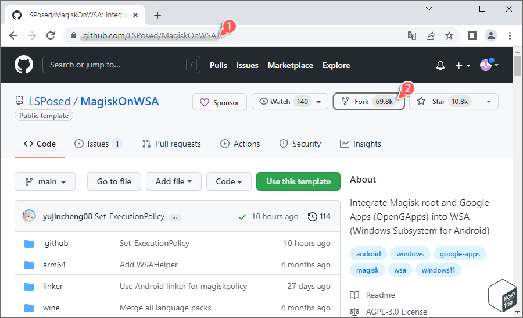
Task: Open the Watch dropdown
Action: pos(290,101)
